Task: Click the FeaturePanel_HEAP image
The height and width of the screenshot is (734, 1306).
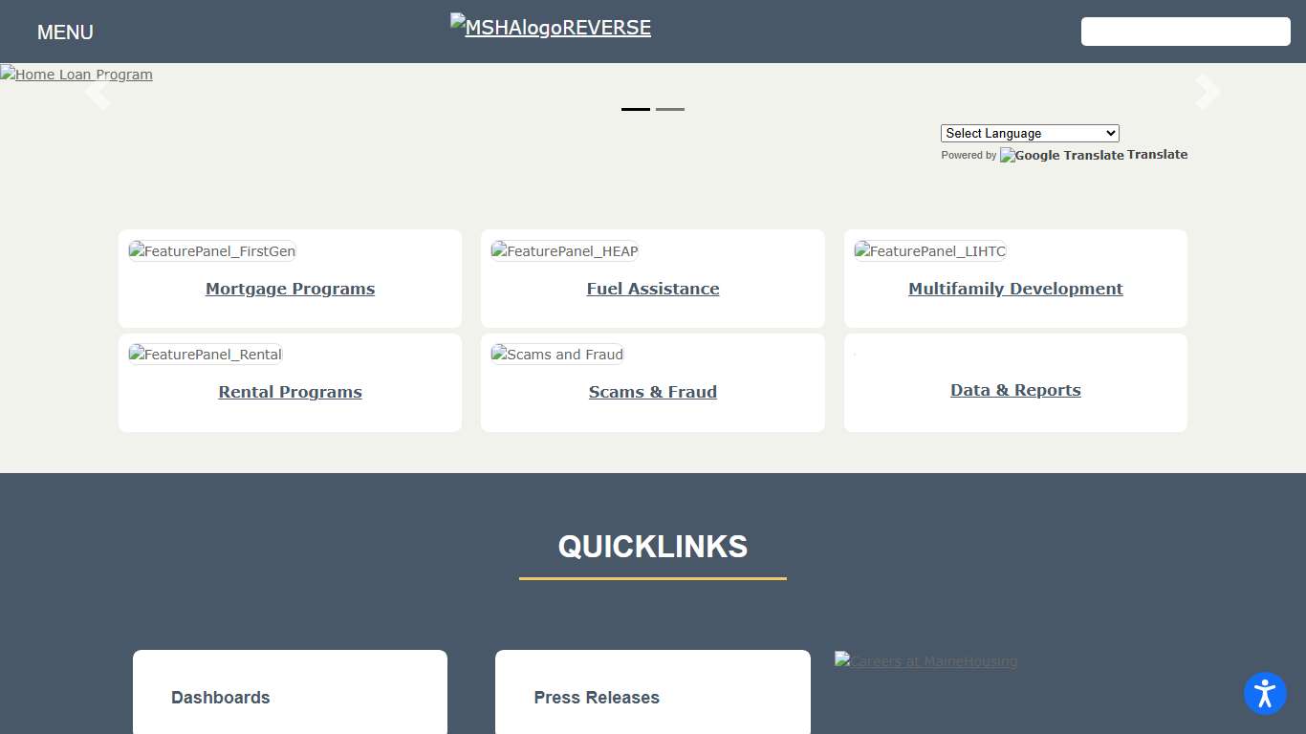Action: pyautogui.click(x=564, y=251)
